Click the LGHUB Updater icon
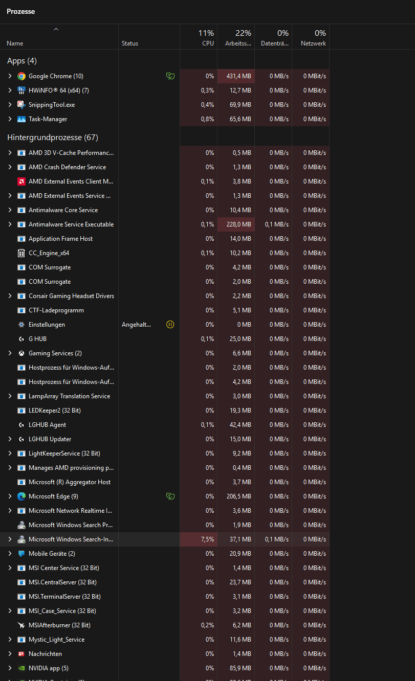This screenshot has width=415, height=681. click(x=21, y=439)
